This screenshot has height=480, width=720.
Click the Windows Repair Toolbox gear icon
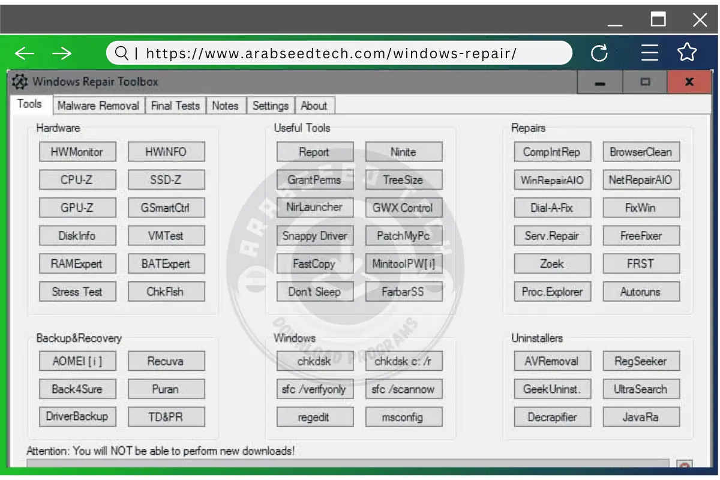pos(20,82)
